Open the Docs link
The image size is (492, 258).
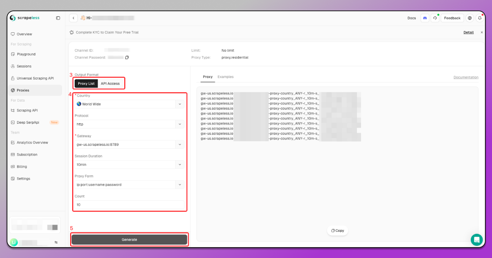(412, 18)
